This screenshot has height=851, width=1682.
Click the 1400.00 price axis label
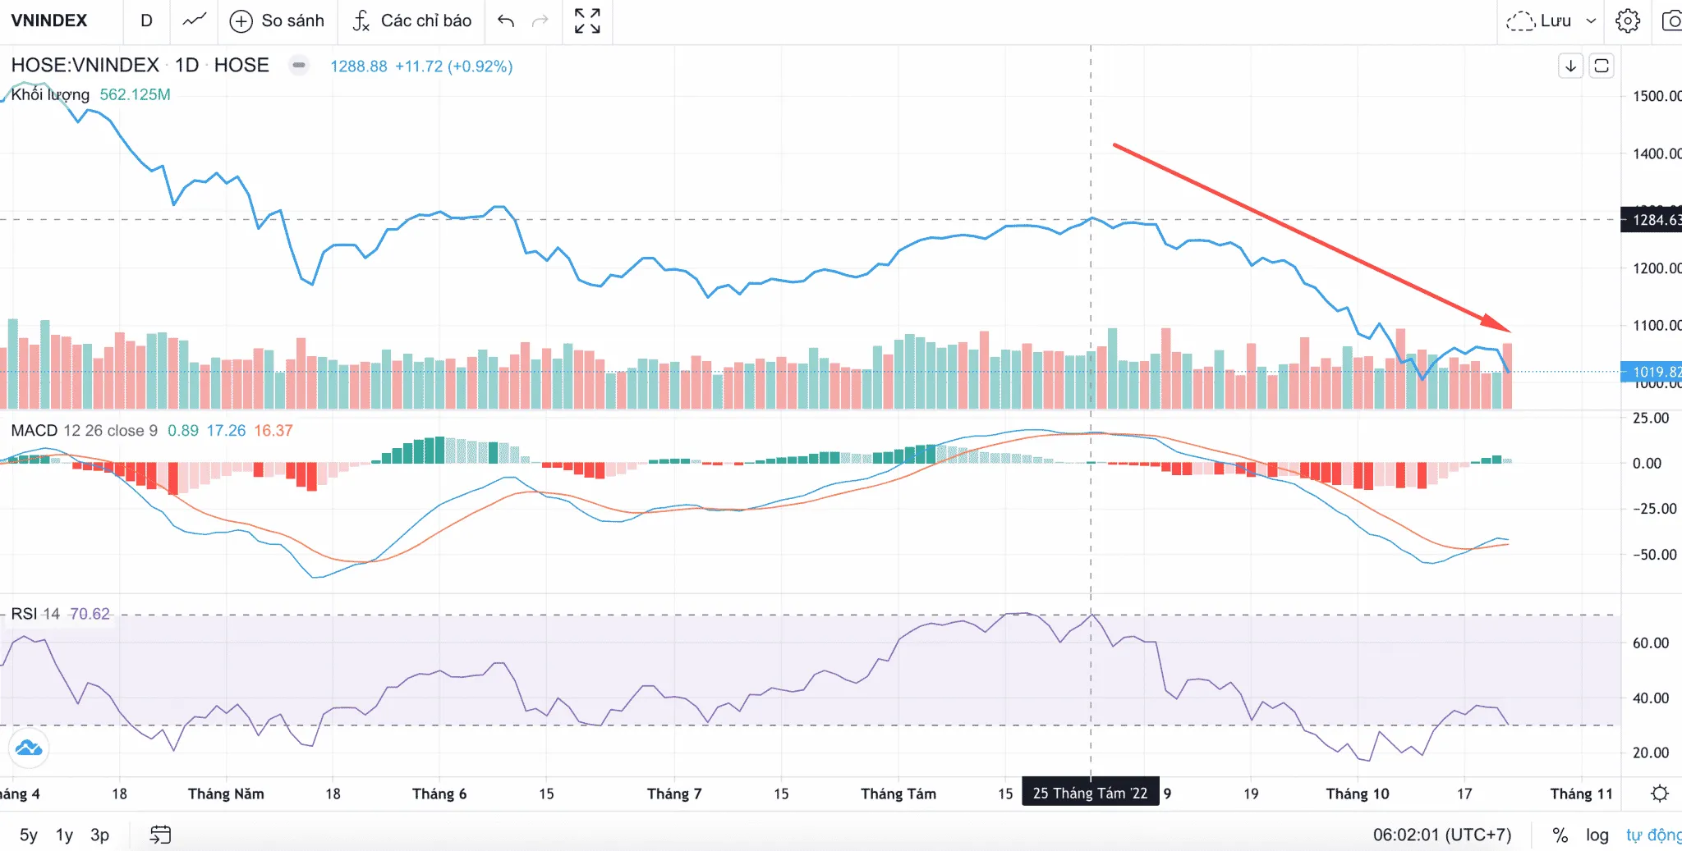point(1656,153)
